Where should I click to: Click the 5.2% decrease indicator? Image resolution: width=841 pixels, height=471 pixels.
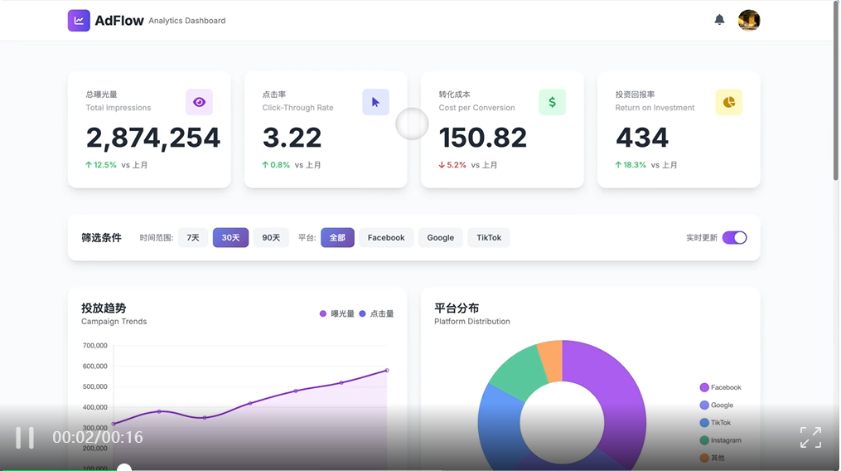(452, 165)
